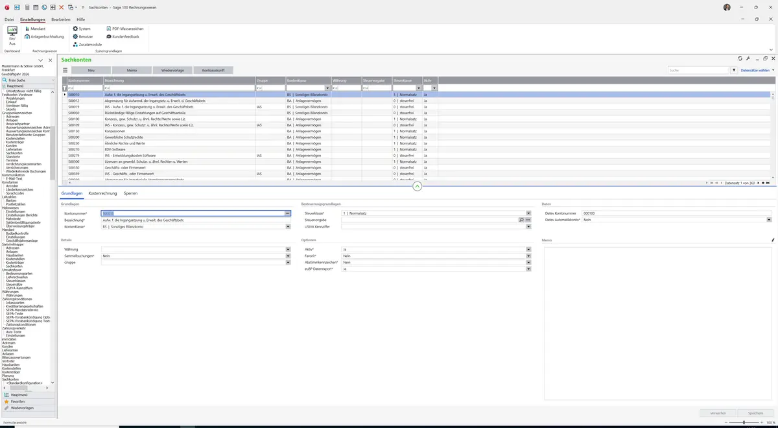Open the Wiedervorlagen section in the navigation pane

[x=27, y=408]
